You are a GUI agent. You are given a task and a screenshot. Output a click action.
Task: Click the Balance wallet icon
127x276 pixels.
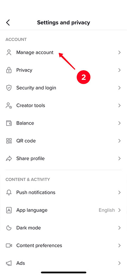pos(9,123)
